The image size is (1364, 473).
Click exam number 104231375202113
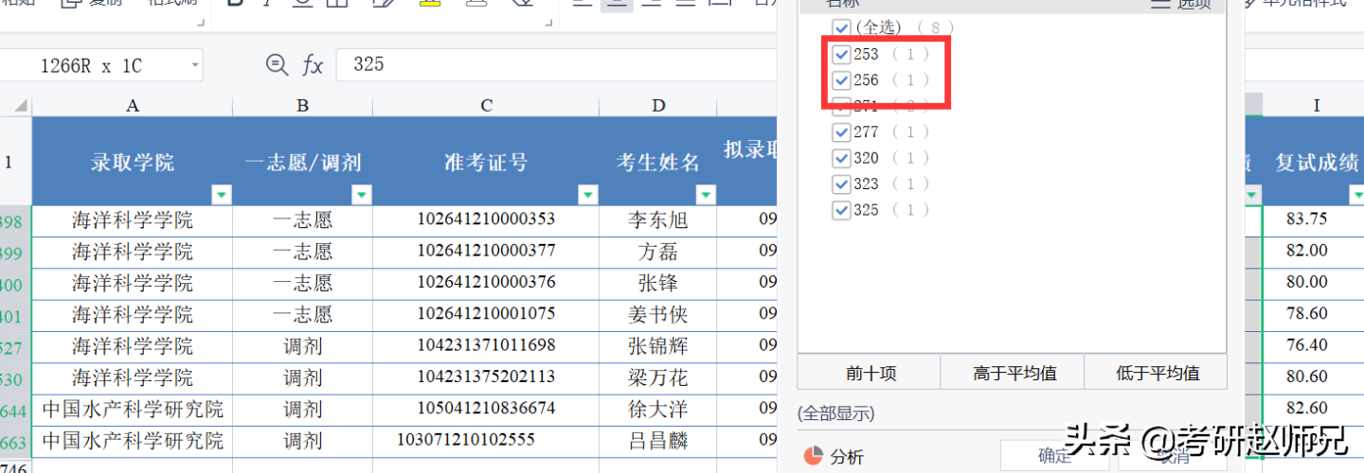pyautogui.click(x=486, y=377)
